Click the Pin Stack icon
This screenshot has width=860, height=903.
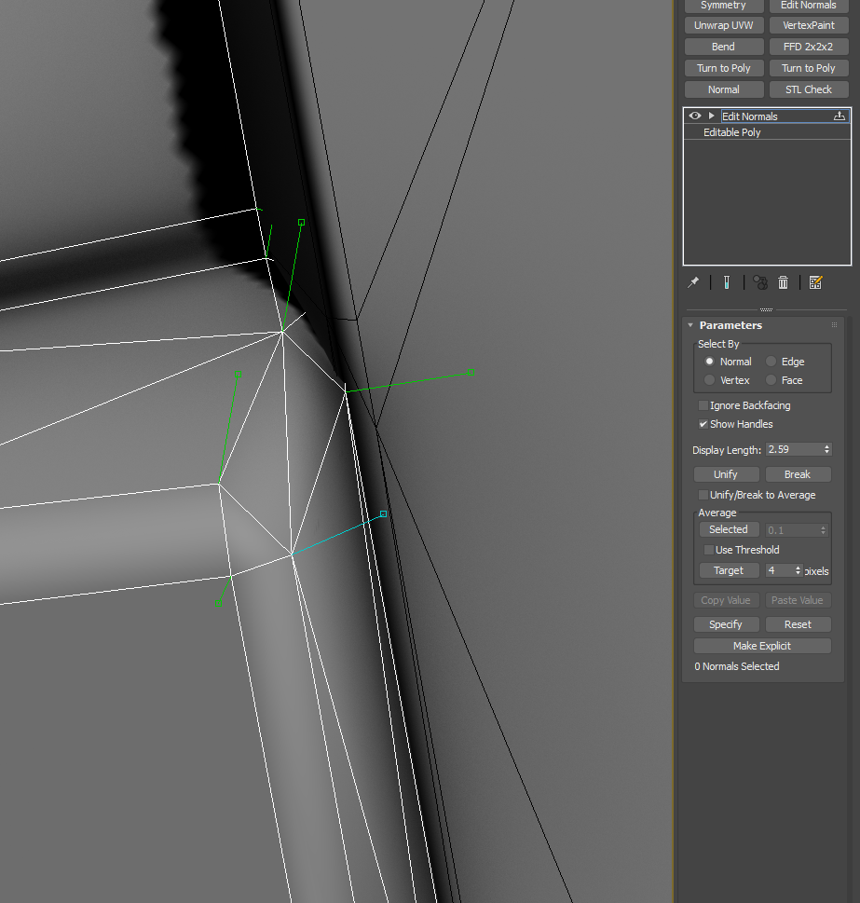pyautogui.click(x=693, y=282)
